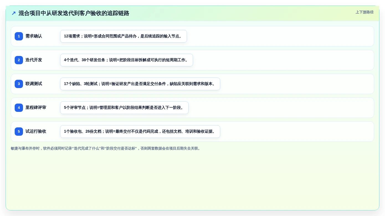
Task: Click the footnote starting with 敏捷与瀑布并存时
Action: click(106, 148)
